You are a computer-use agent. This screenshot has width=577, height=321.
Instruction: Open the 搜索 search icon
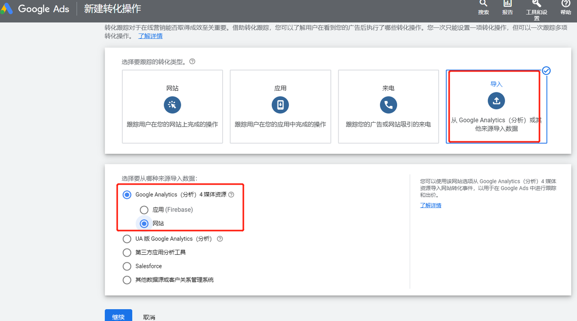(x=484, y=3)
